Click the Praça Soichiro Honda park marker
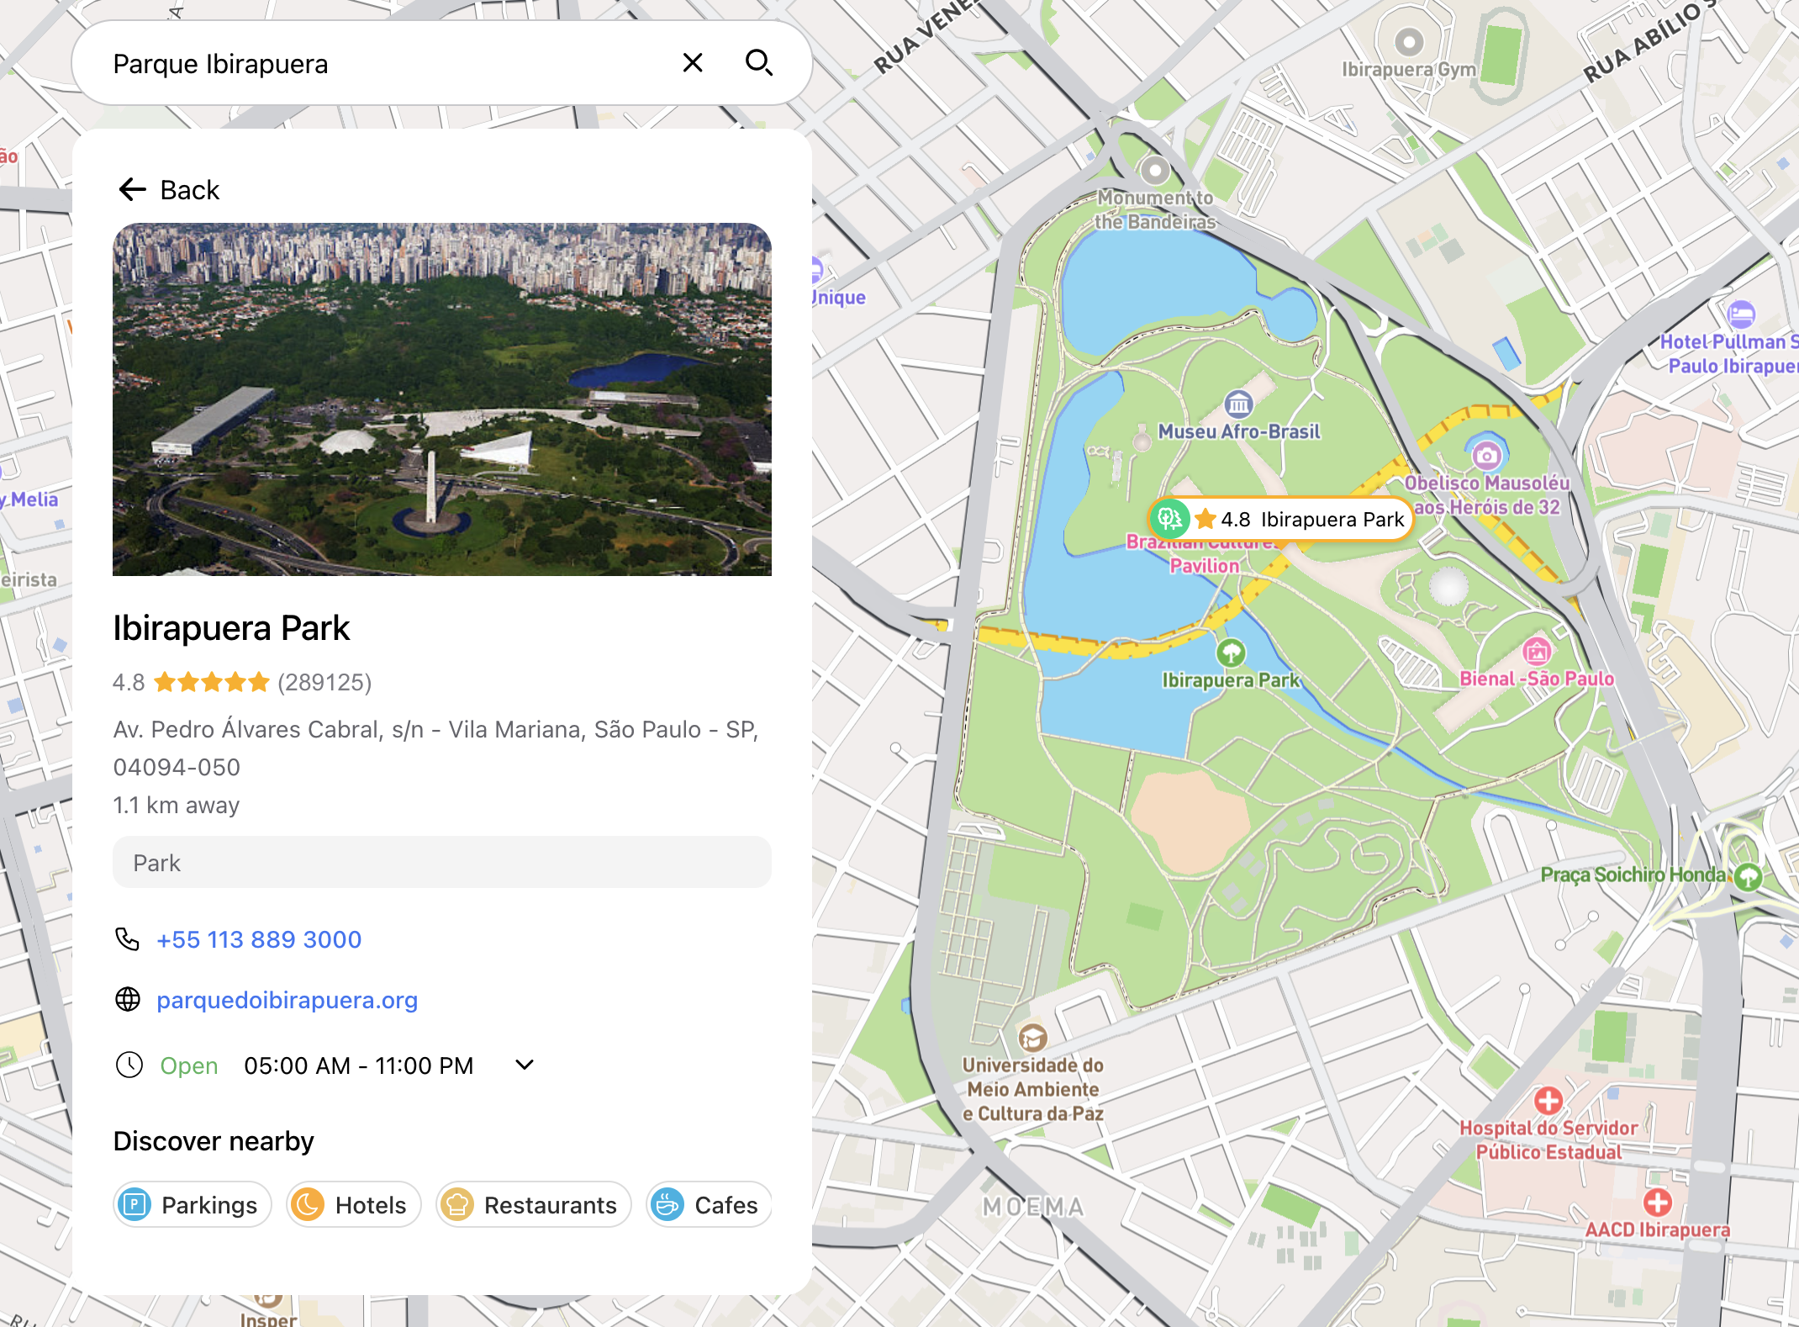Viewport: 1799px width, 1327px height. pos(1749,876)
